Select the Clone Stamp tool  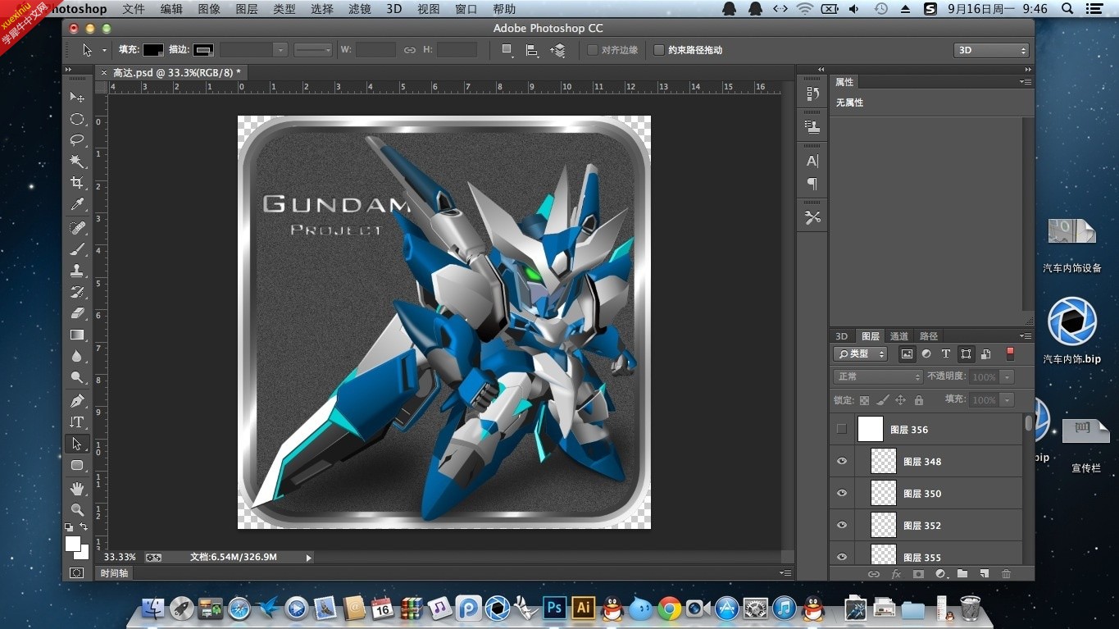pos(77,271)
